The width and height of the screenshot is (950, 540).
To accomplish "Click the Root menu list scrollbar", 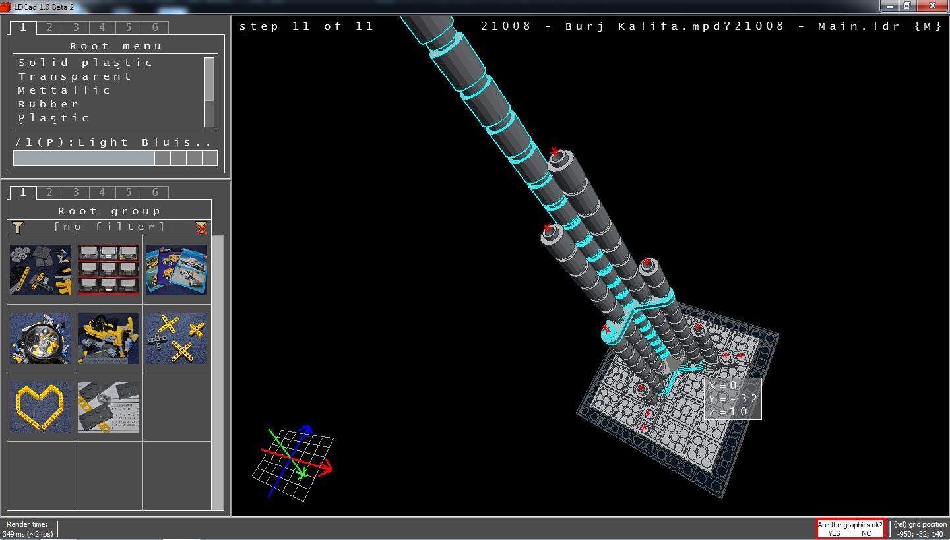I will (209, 92).
